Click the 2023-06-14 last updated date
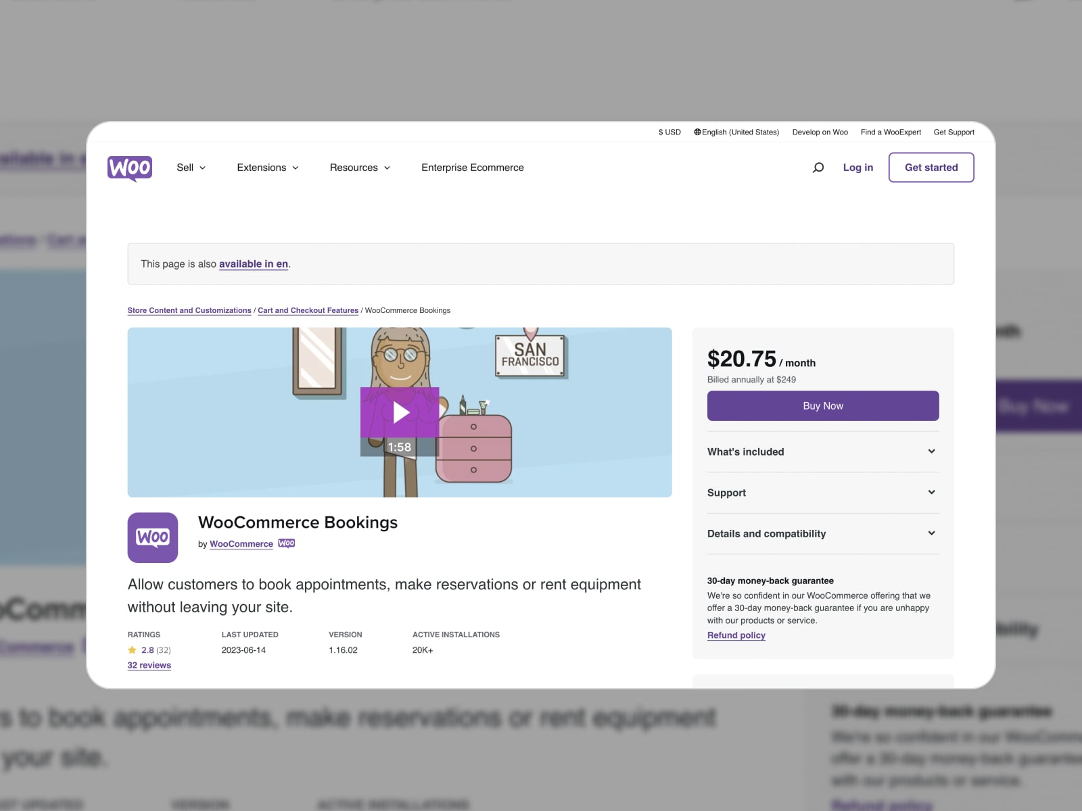 243,650
